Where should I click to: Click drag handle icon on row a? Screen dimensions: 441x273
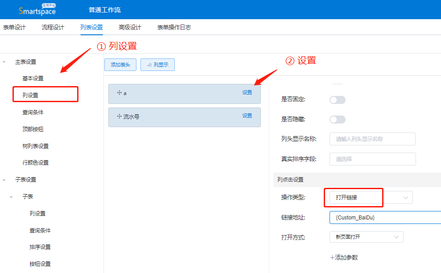coord(119,93)
